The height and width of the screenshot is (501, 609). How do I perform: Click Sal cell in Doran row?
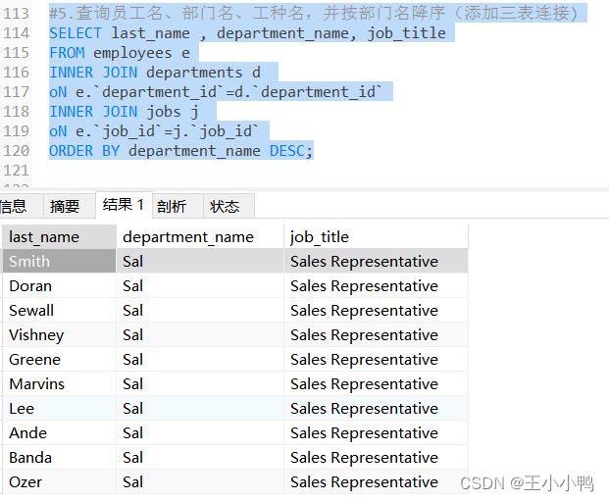coord(200,286)
